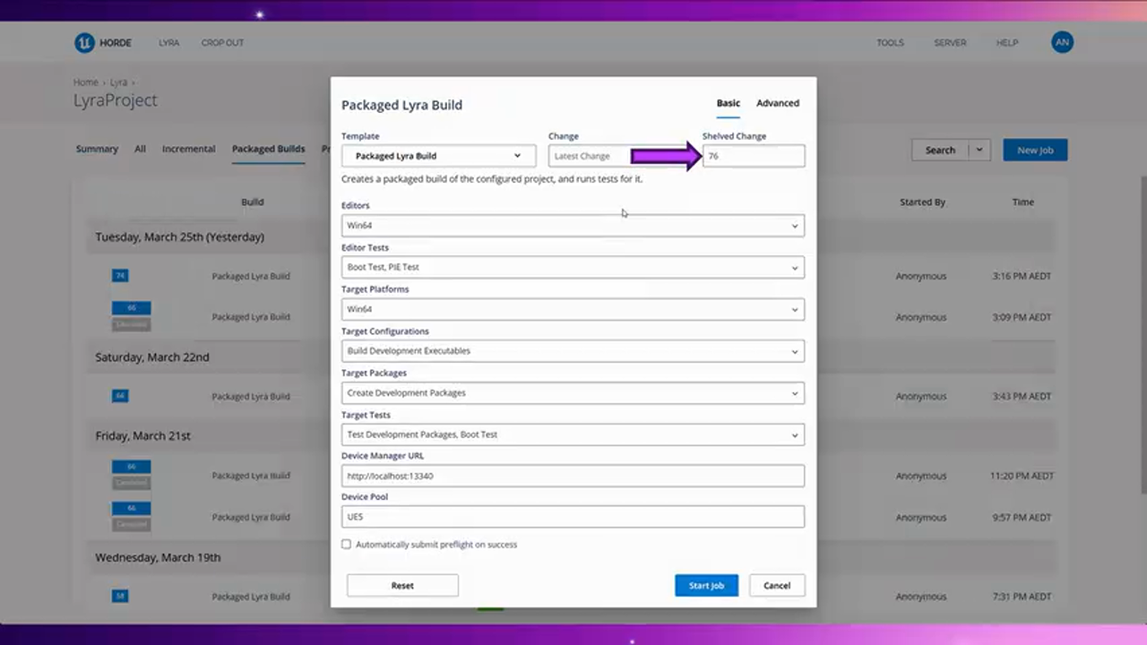
Task: Open the Search options dropdown arrow
Action: click(979, 150)
